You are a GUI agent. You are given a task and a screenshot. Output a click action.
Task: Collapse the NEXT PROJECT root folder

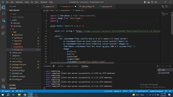[24, 10]
